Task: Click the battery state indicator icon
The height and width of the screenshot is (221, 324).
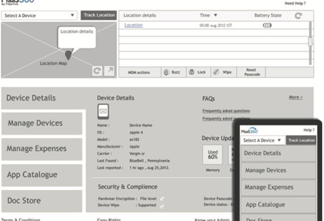Action: tap(267, 25)
